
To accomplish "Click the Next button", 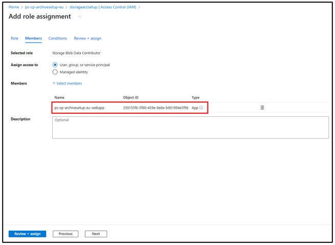I will 96,234.
